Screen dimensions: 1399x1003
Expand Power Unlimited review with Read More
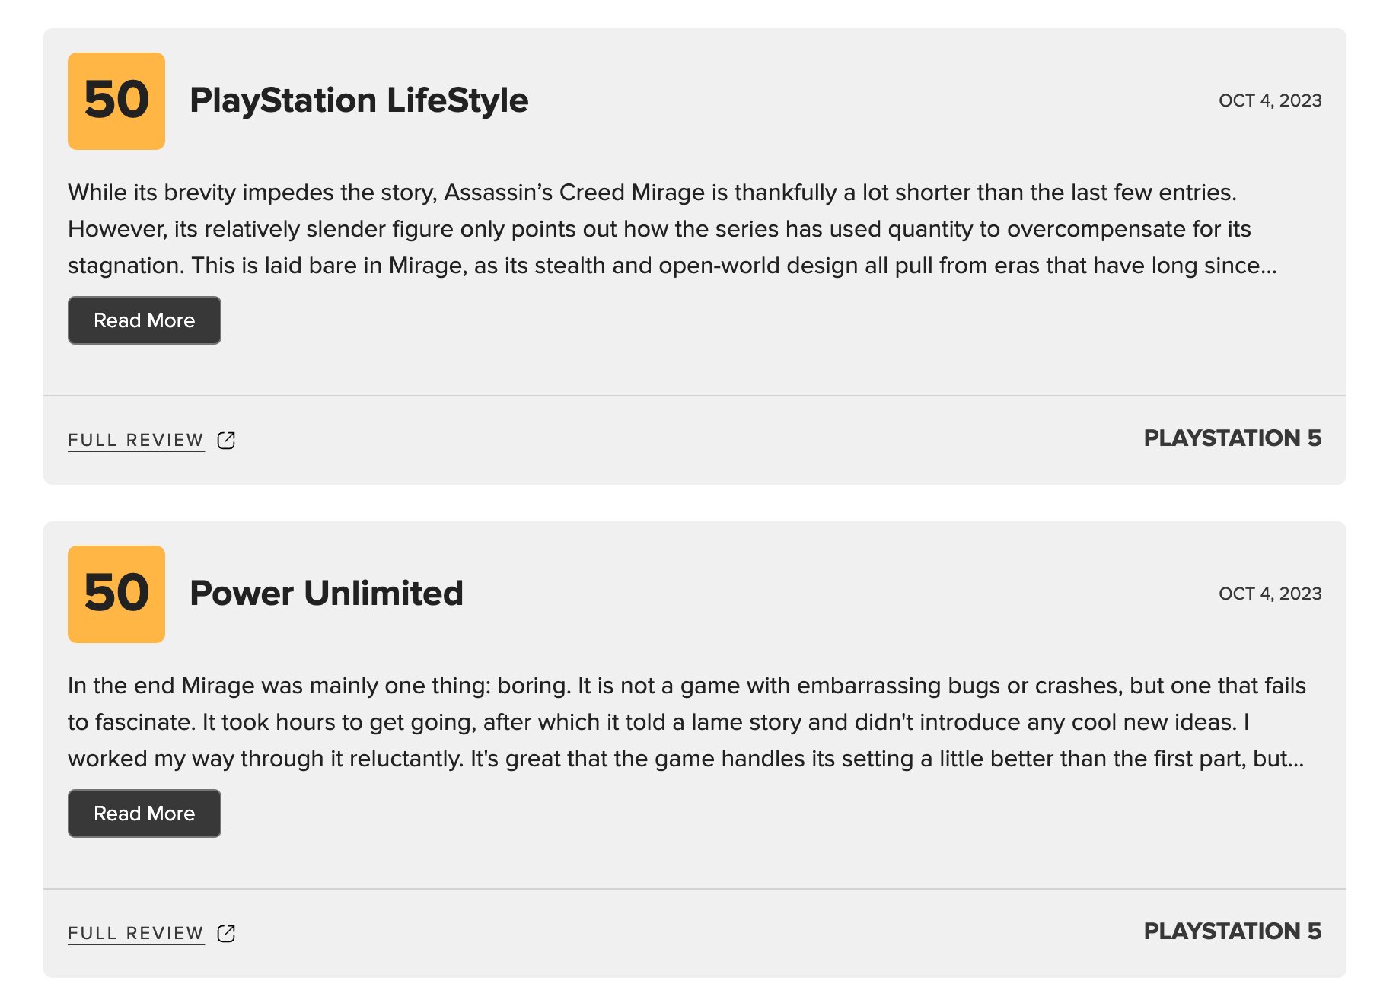tap(145, 814)
